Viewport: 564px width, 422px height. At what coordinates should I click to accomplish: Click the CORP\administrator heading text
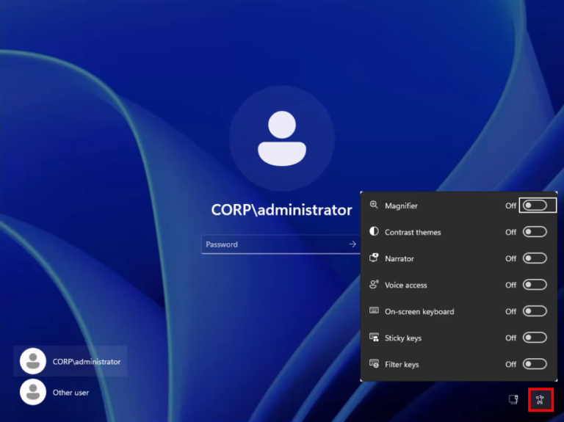tap(282, 210)
